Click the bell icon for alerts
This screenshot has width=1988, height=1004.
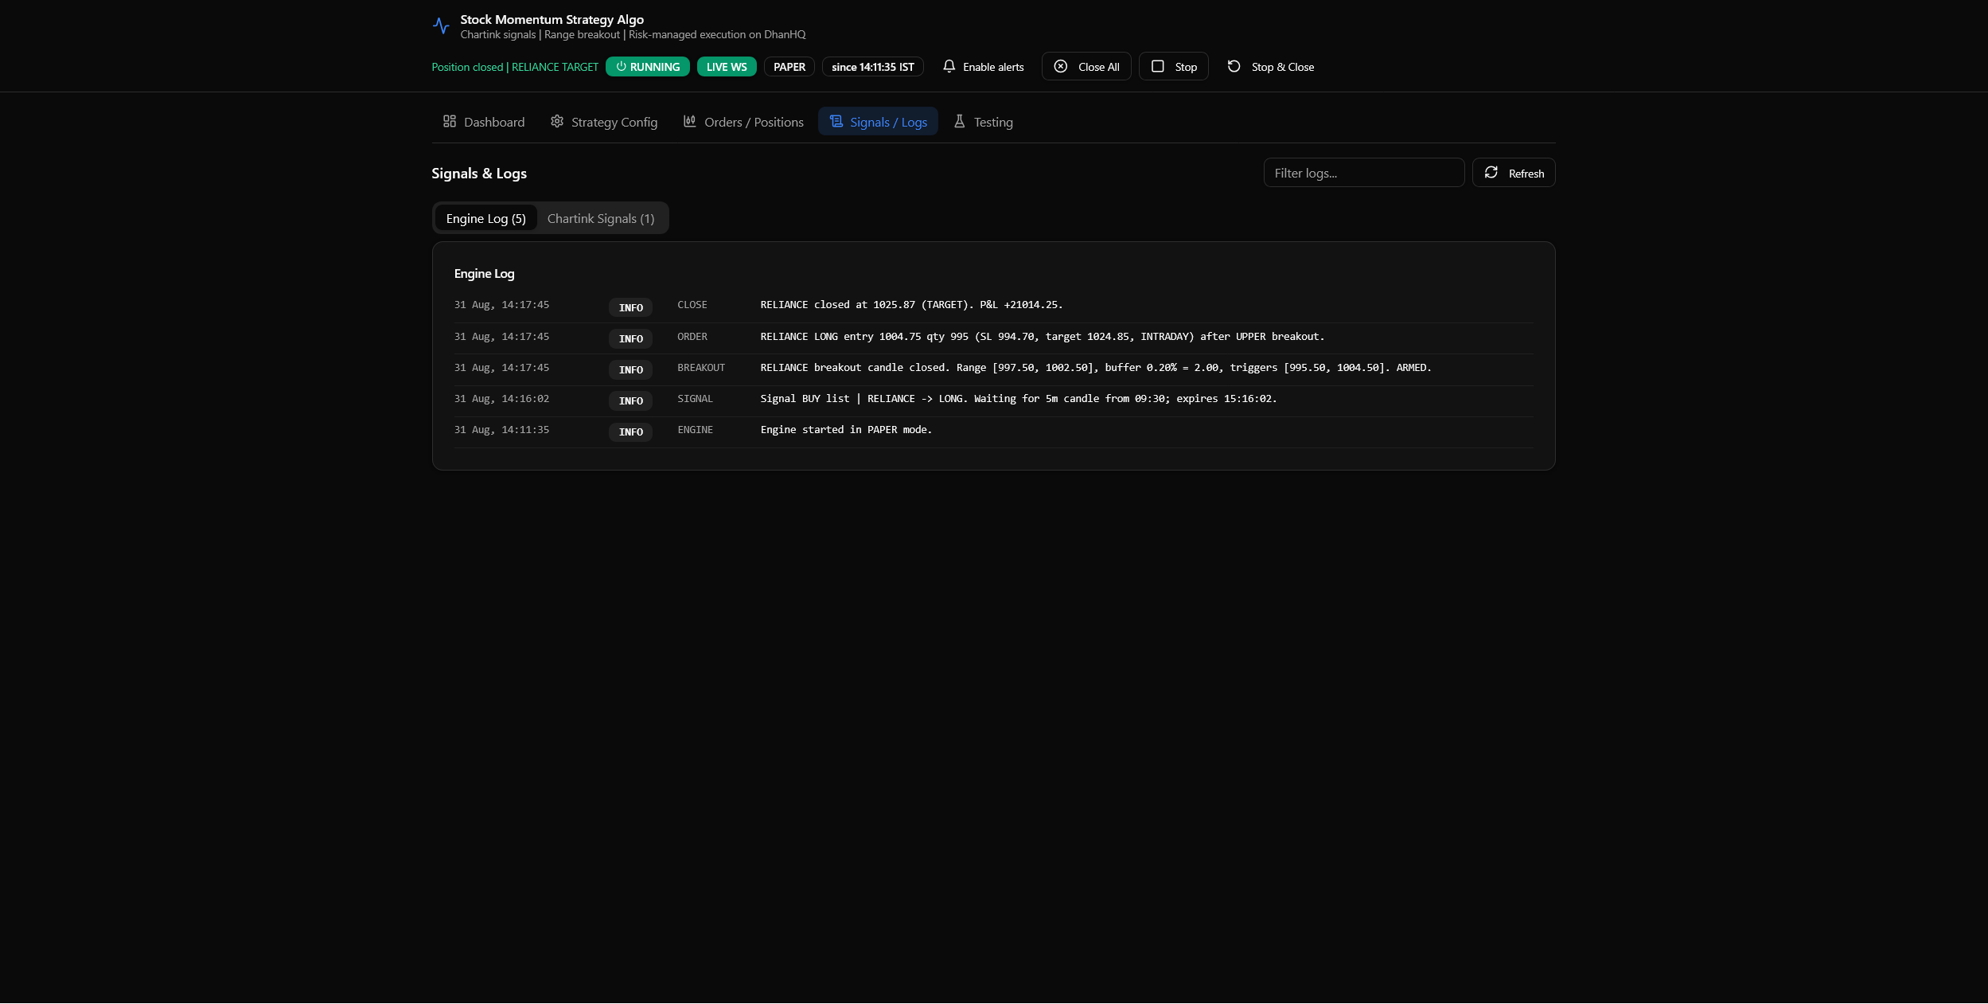[949, 67]
